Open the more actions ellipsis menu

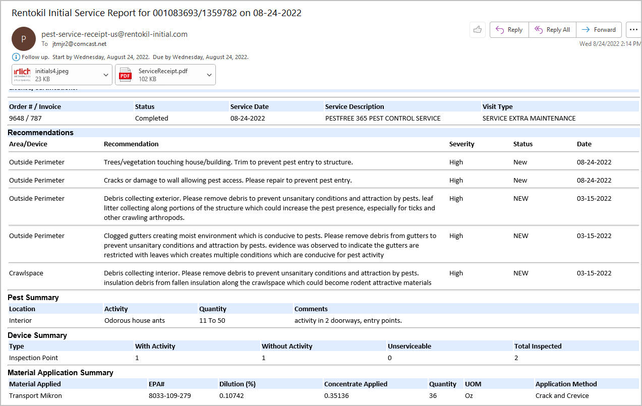(x=633, y=30)
